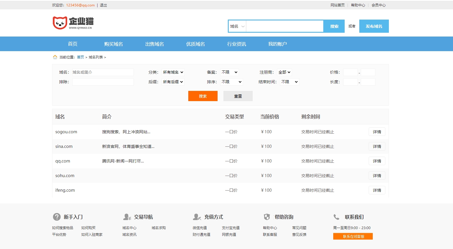Viewport: 453px width, 249px height.
Task: Click the qq.com domain cell
Action: [63, 161]
